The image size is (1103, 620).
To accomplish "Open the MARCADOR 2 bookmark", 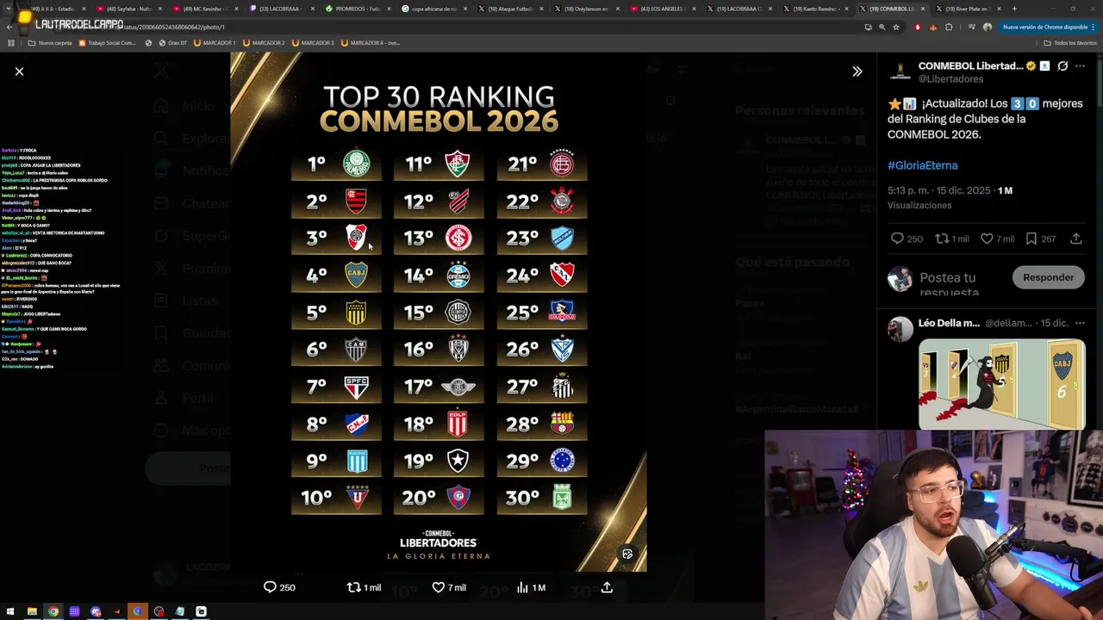I will pos(265,42).
